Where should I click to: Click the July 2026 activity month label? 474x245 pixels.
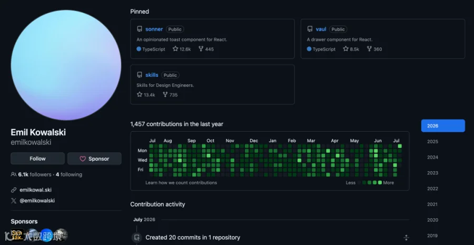(144, 220)
